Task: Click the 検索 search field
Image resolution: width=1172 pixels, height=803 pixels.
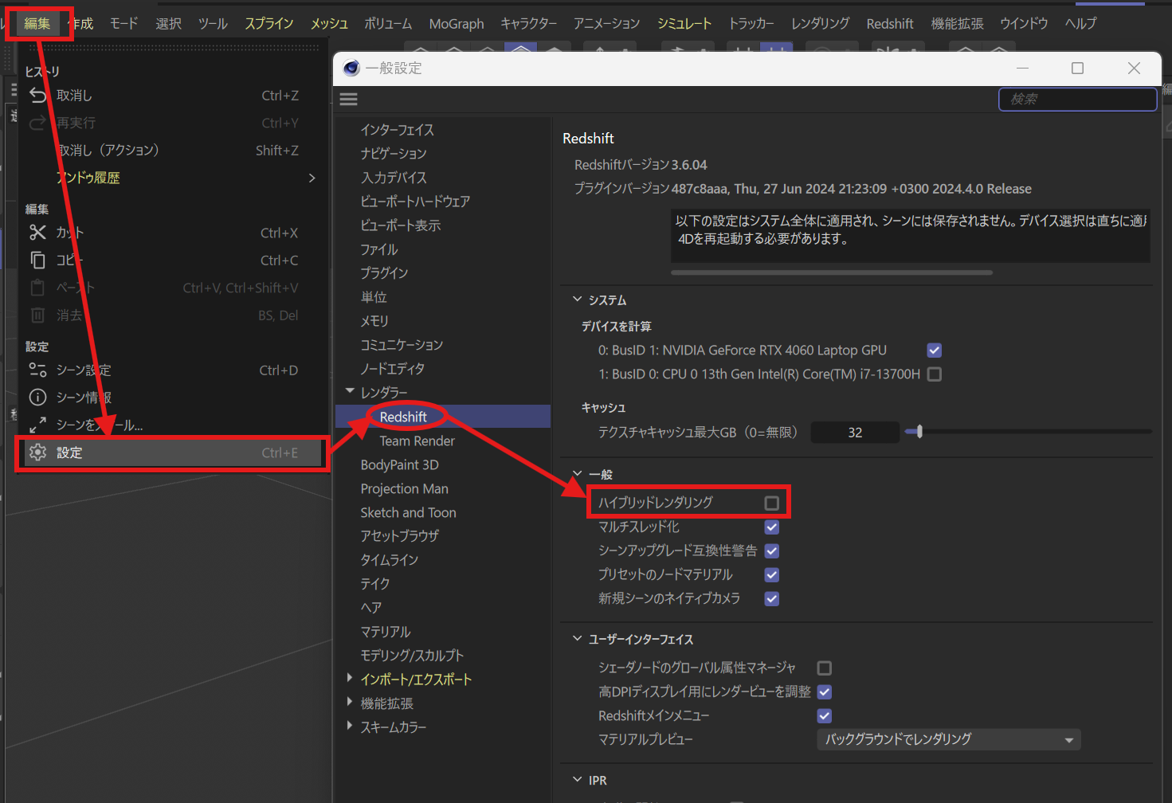Action: pos(1078,99)
